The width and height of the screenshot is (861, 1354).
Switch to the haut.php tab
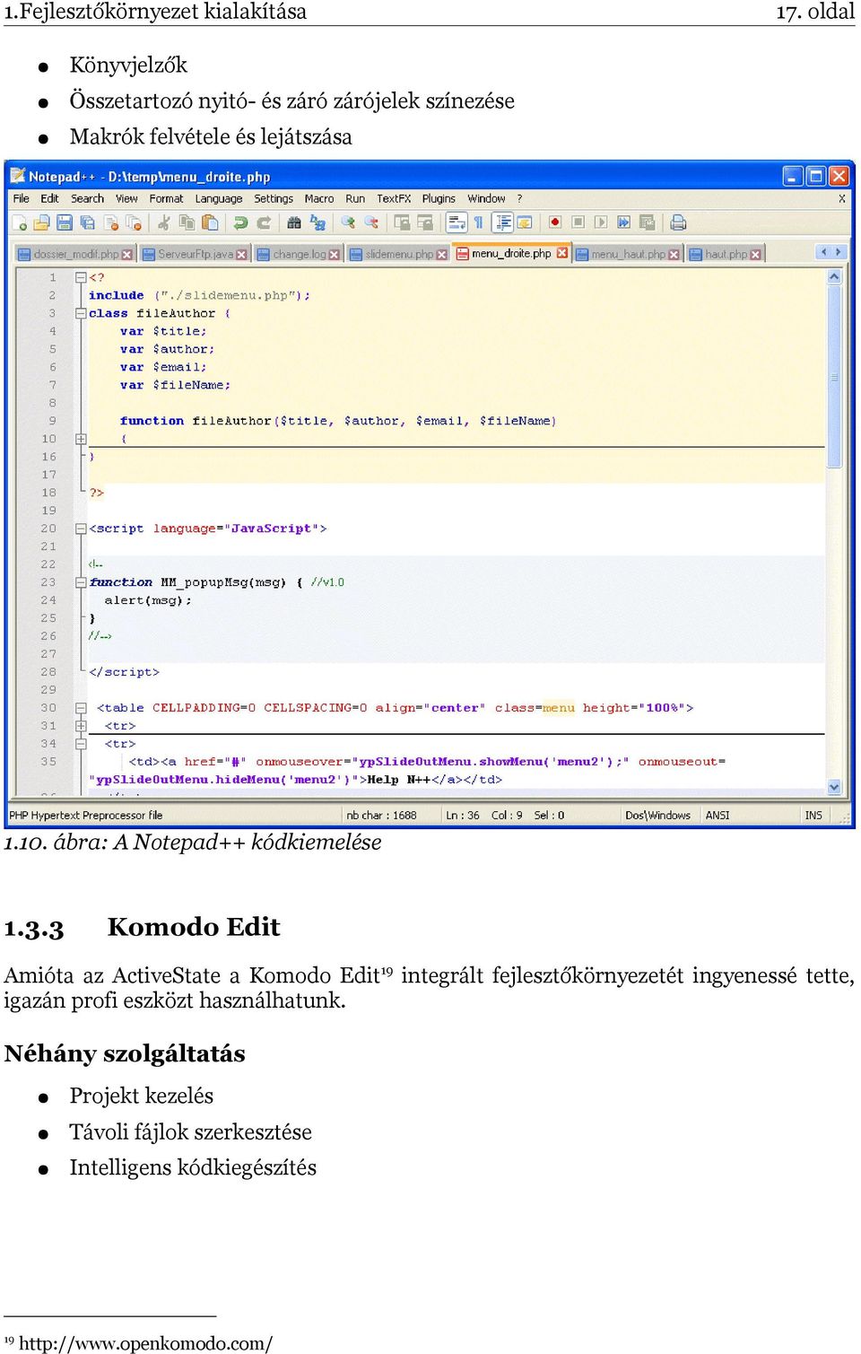coord(726,254)
